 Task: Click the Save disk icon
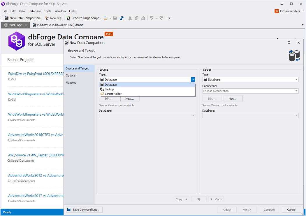(115, 18)
